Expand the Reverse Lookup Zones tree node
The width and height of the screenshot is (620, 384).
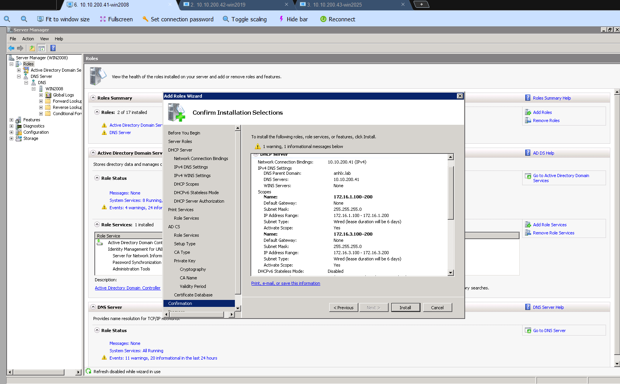tap(41, 107)
